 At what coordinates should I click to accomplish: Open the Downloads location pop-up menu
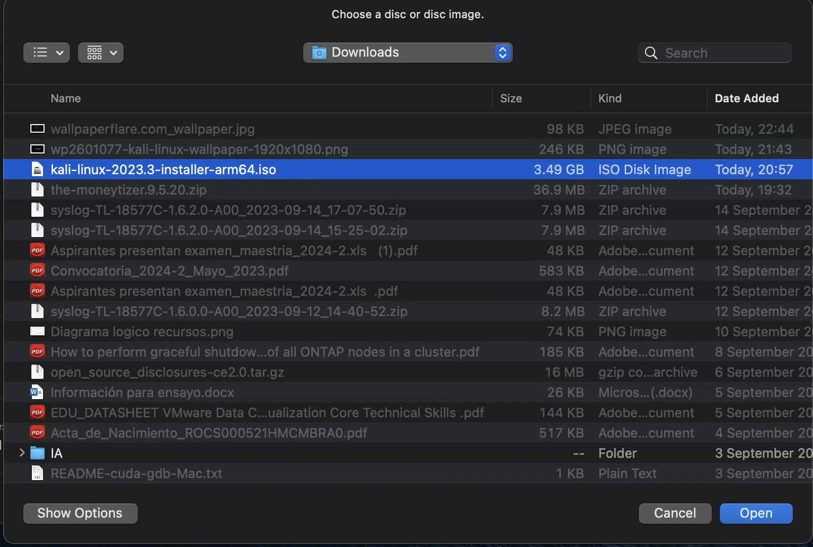(x=408, y=53)
